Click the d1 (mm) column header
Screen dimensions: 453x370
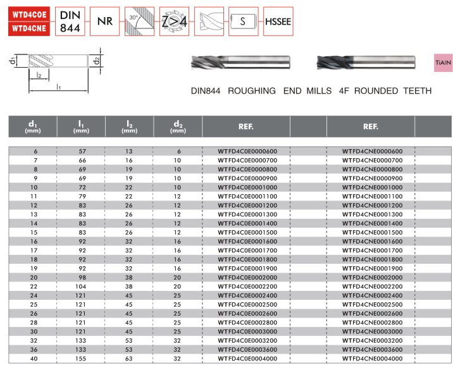tap(32, 126)
